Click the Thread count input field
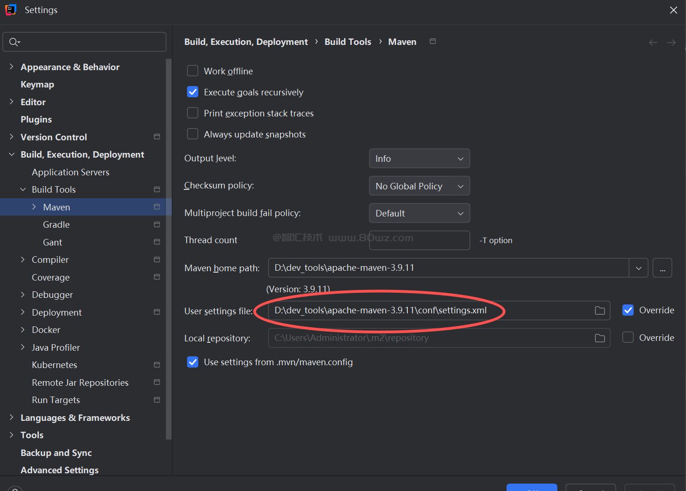The height and width of the screenshot is (491, 686). coord(419,240)
